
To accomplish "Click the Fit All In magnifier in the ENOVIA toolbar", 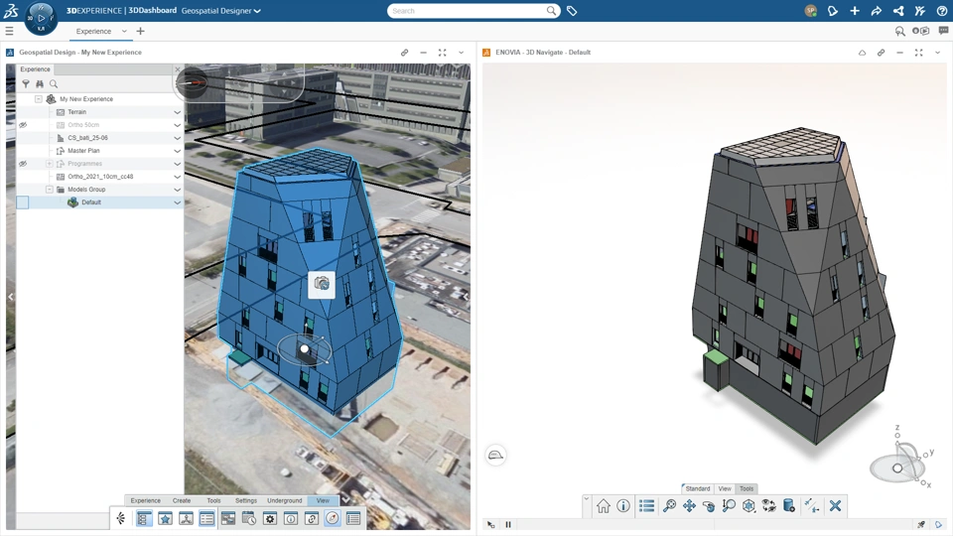I will [x=669, y=505].
